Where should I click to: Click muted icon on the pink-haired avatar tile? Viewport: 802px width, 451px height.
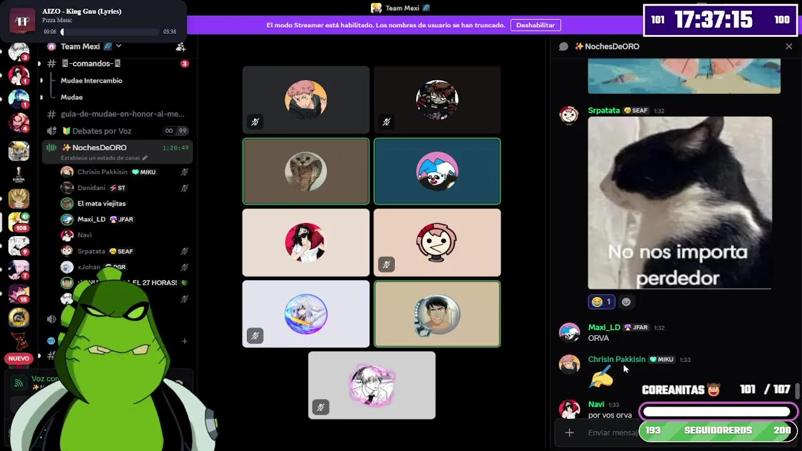[255, 122]
